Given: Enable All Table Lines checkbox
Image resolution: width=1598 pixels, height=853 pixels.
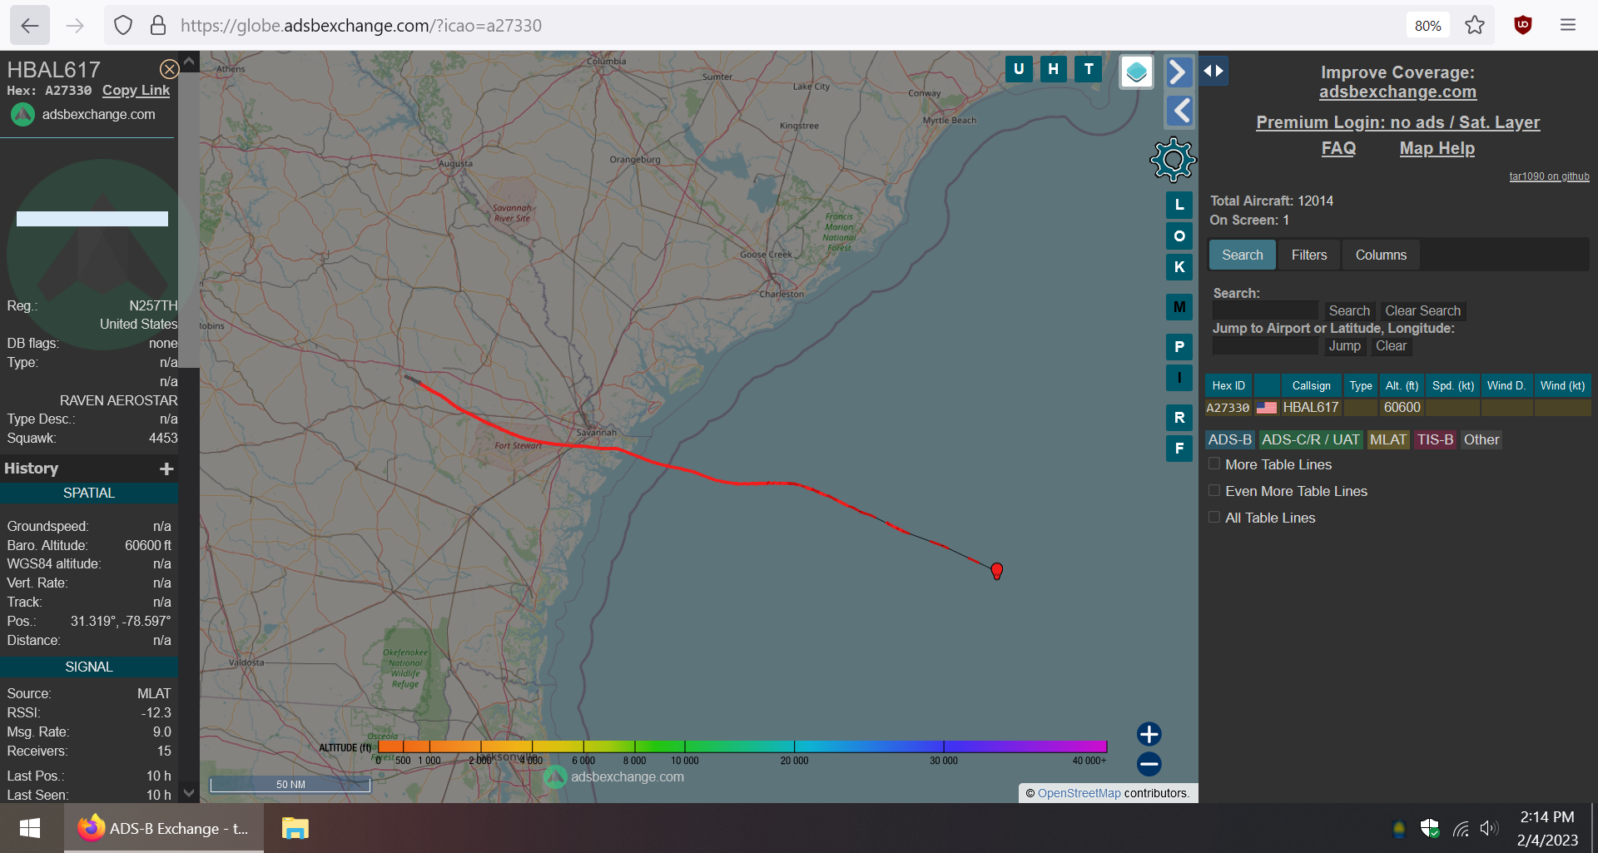Looking at the screenshot, I should tap(1214, 518).
